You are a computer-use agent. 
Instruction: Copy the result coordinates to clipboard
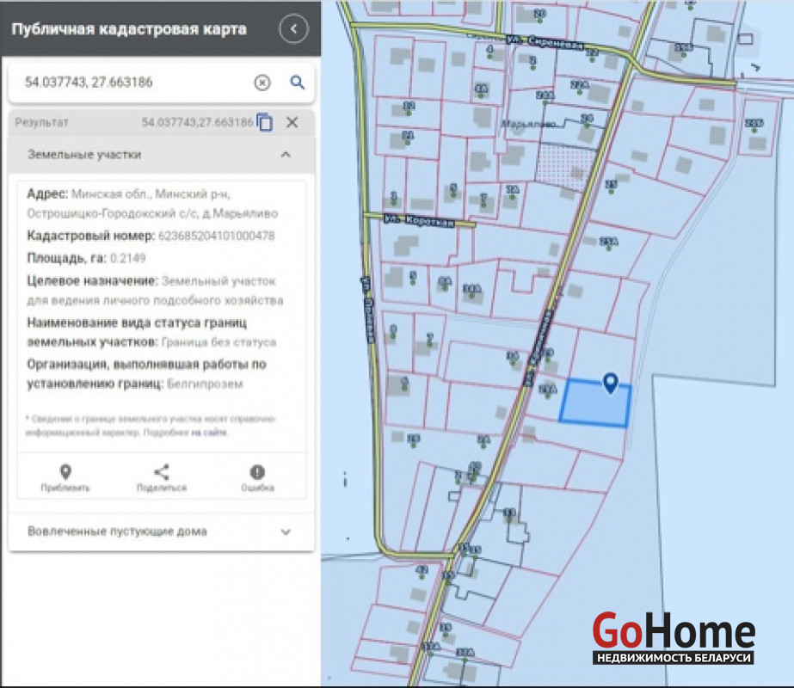(265, 123)
